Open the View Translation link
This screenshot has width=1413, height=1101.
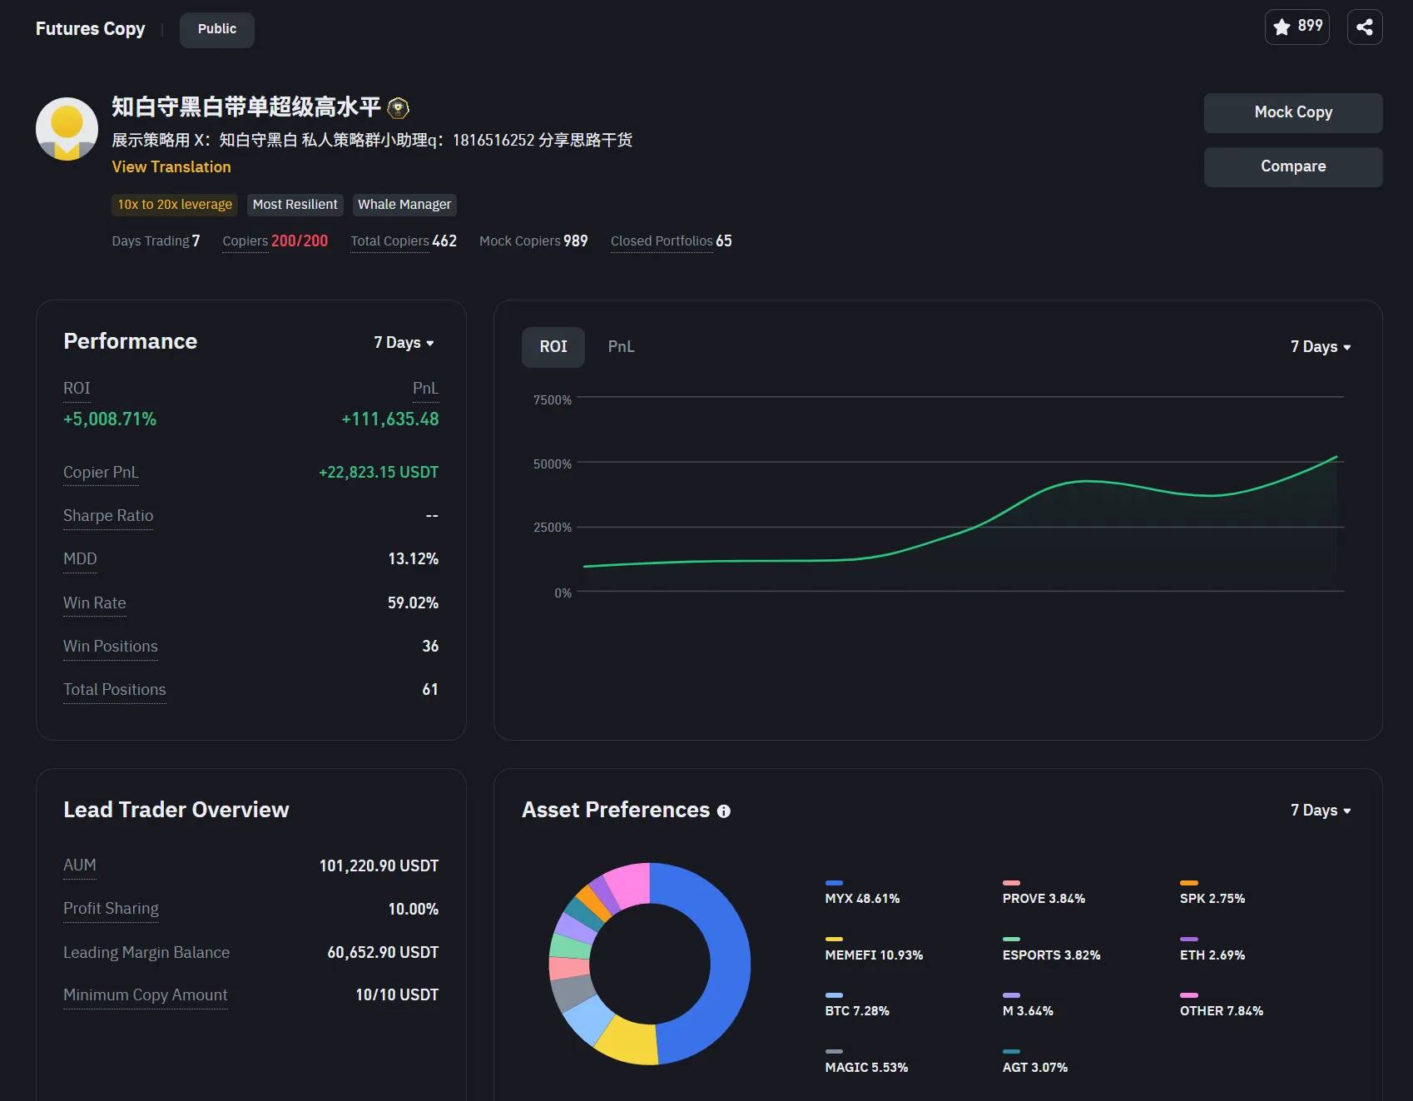coord(171,167)
